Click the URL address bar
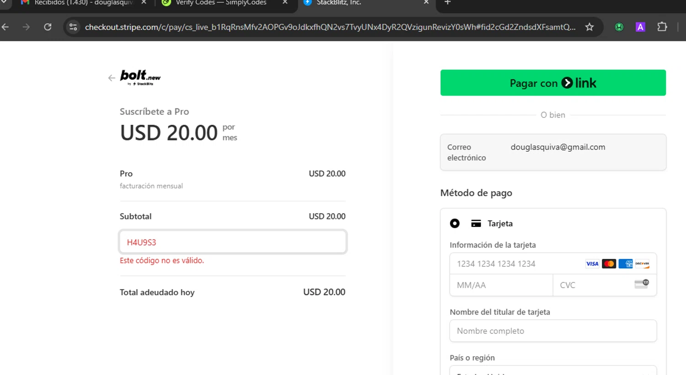The height and width of the screenshot is (375, 686). tap(330, 27)
